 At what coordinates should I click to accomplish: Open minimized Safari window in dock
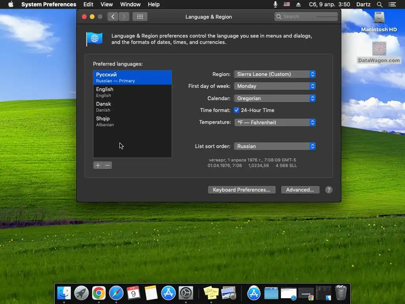coord(288,294)
